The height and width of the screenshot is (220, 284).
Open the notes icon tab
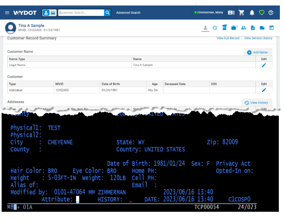[x=262, y=28]
